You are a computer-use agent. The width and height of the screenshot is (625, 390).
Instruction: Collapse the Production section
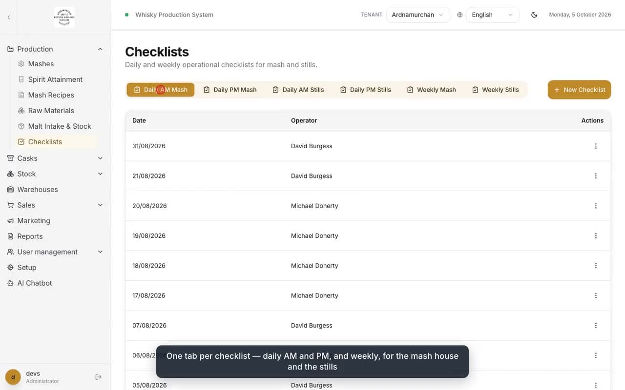[x=55, y=49]
